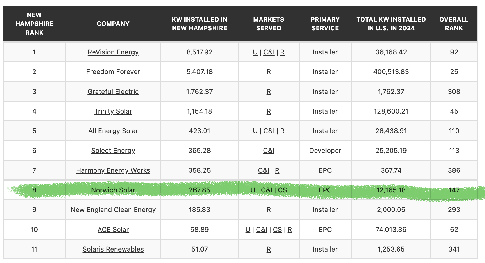Select the Developer primary service cell

tap(325, 151)
